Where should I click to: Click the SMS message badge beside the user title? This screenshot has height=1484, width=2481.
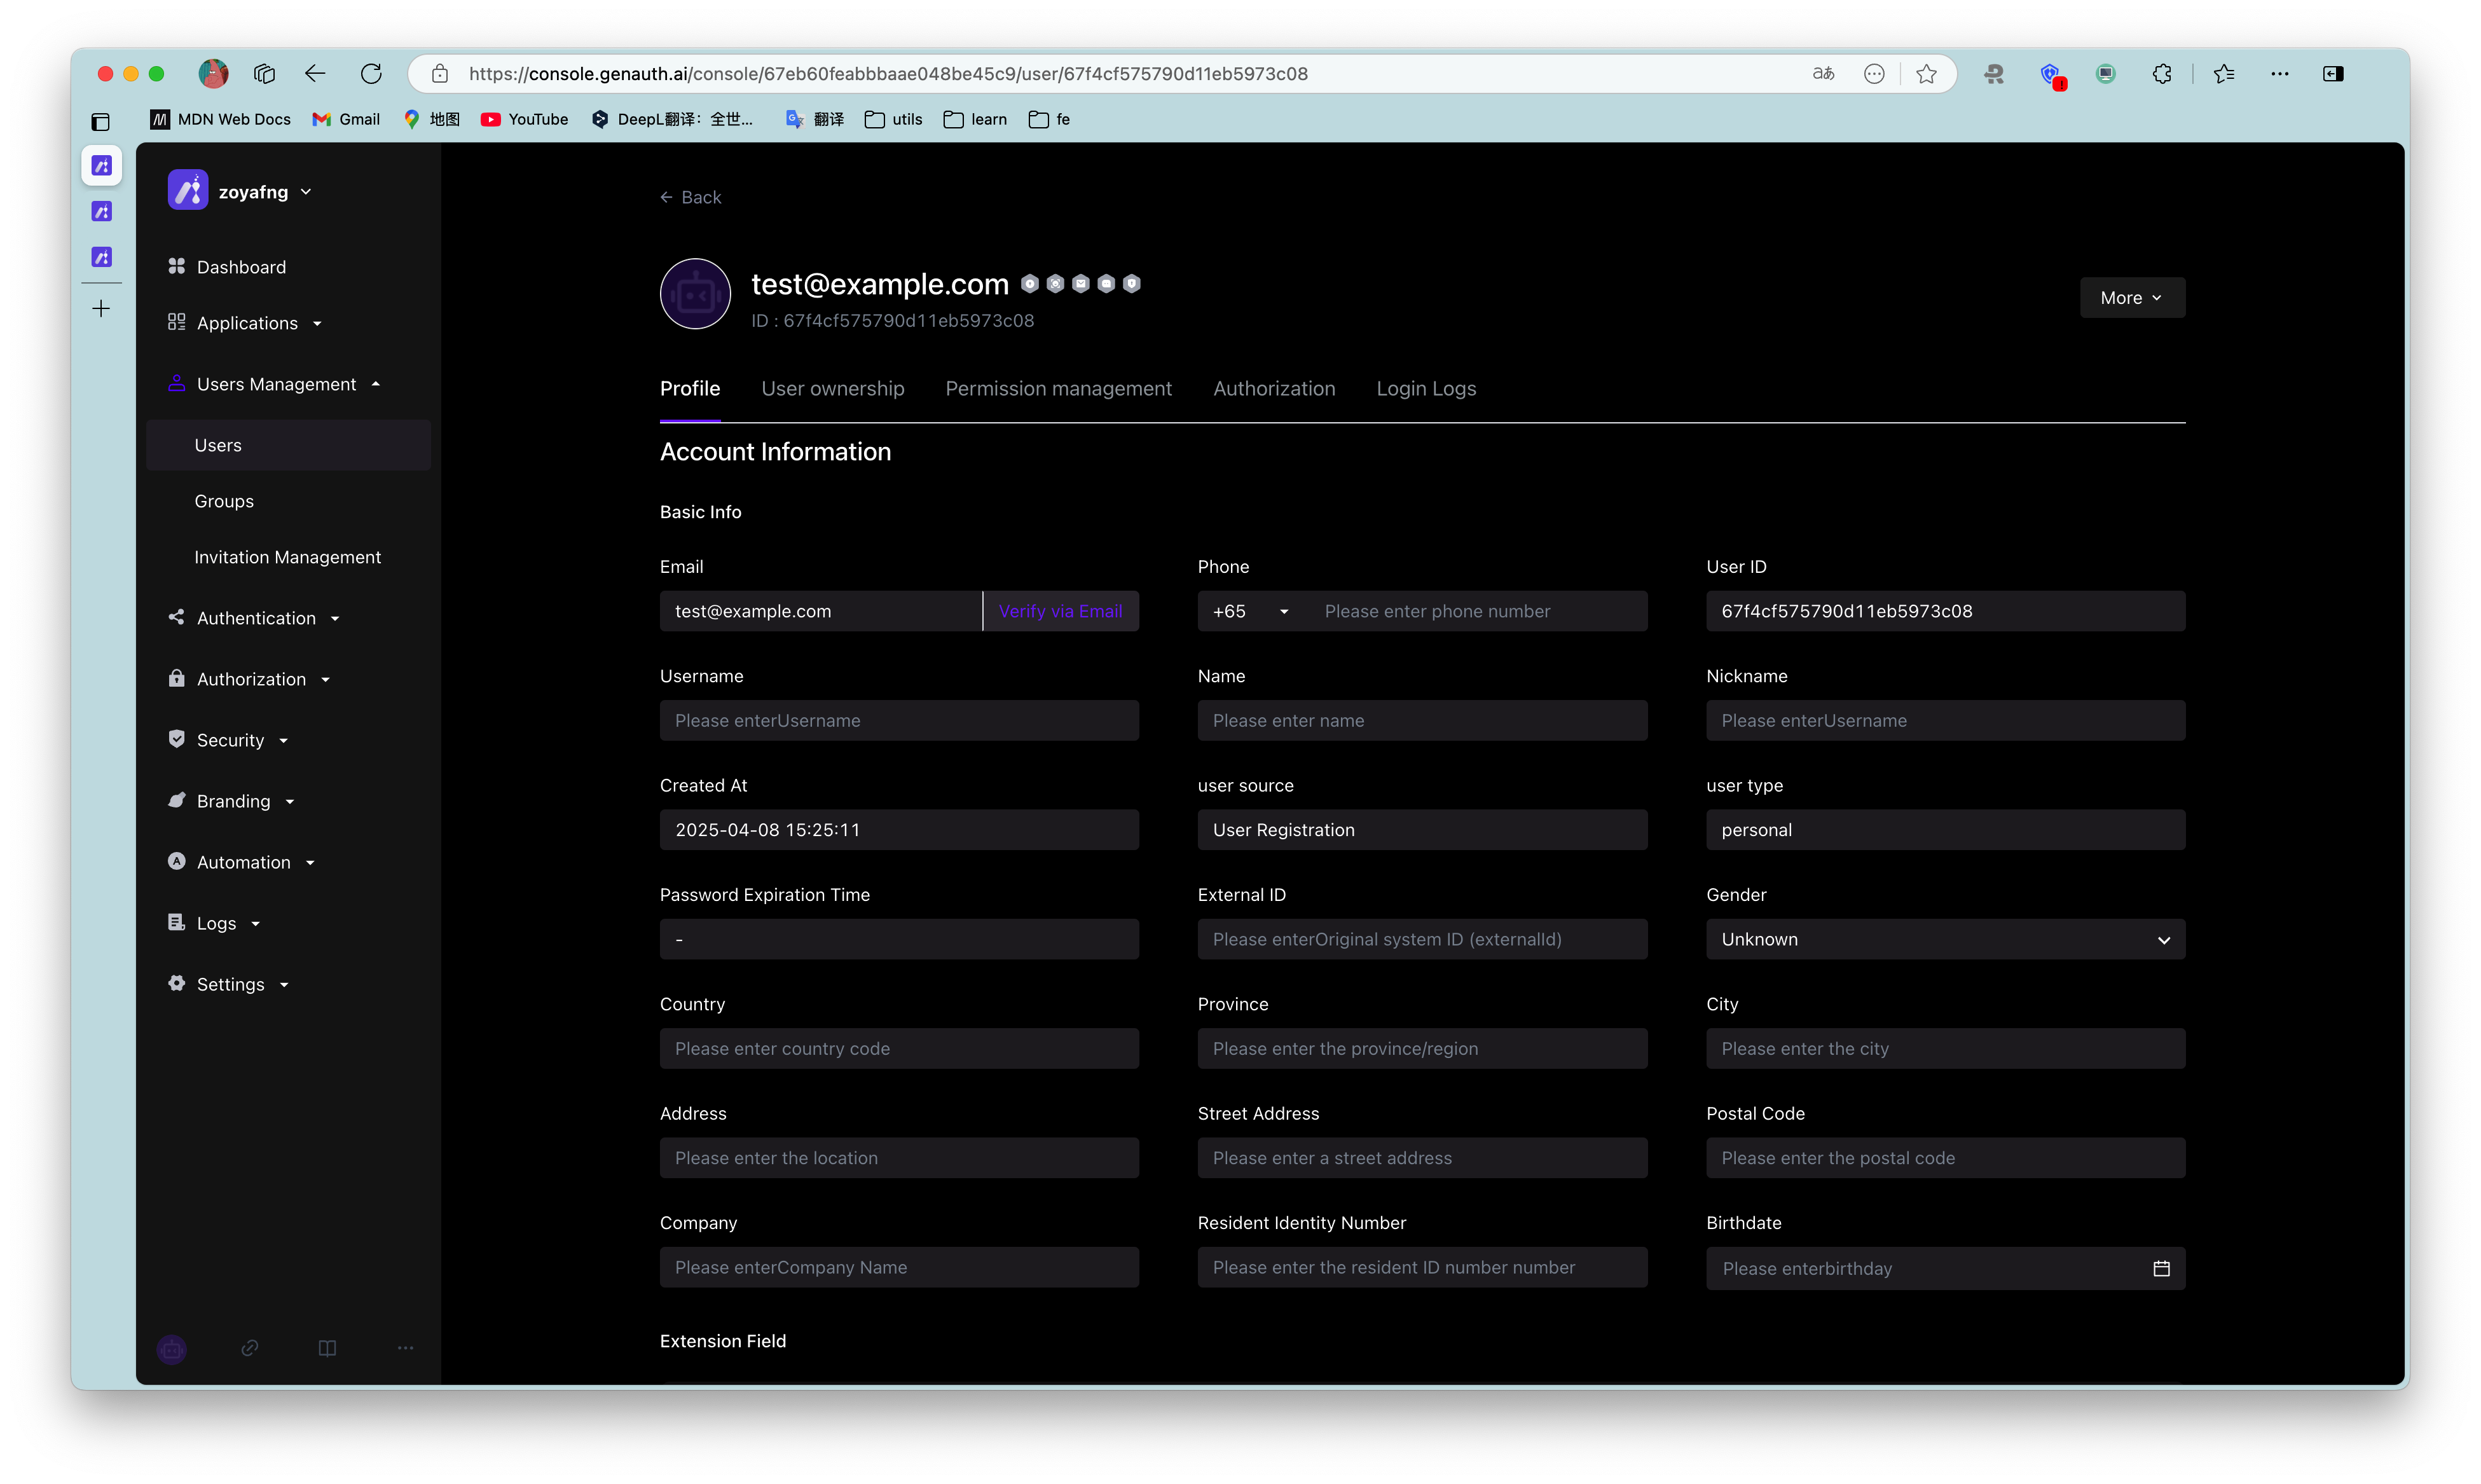[x=1107, y=284]
